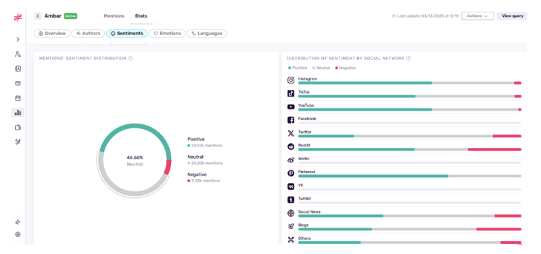Click help icon beside Mentions' Sentiment Distribution

pyautogui.click(x=131, y=59)
